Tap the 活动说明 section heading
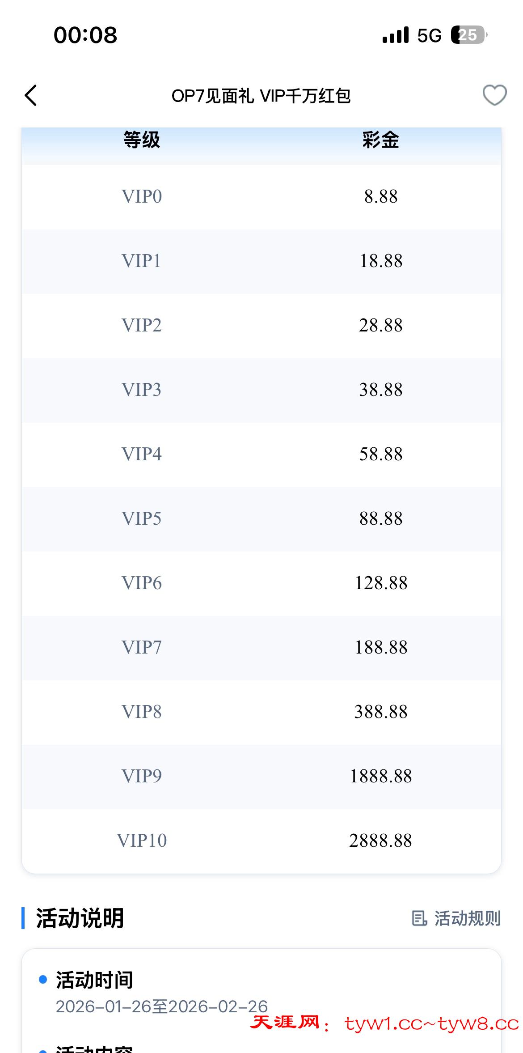The width and height of the screenshot is (523, 1053). (x=80, y=918)
